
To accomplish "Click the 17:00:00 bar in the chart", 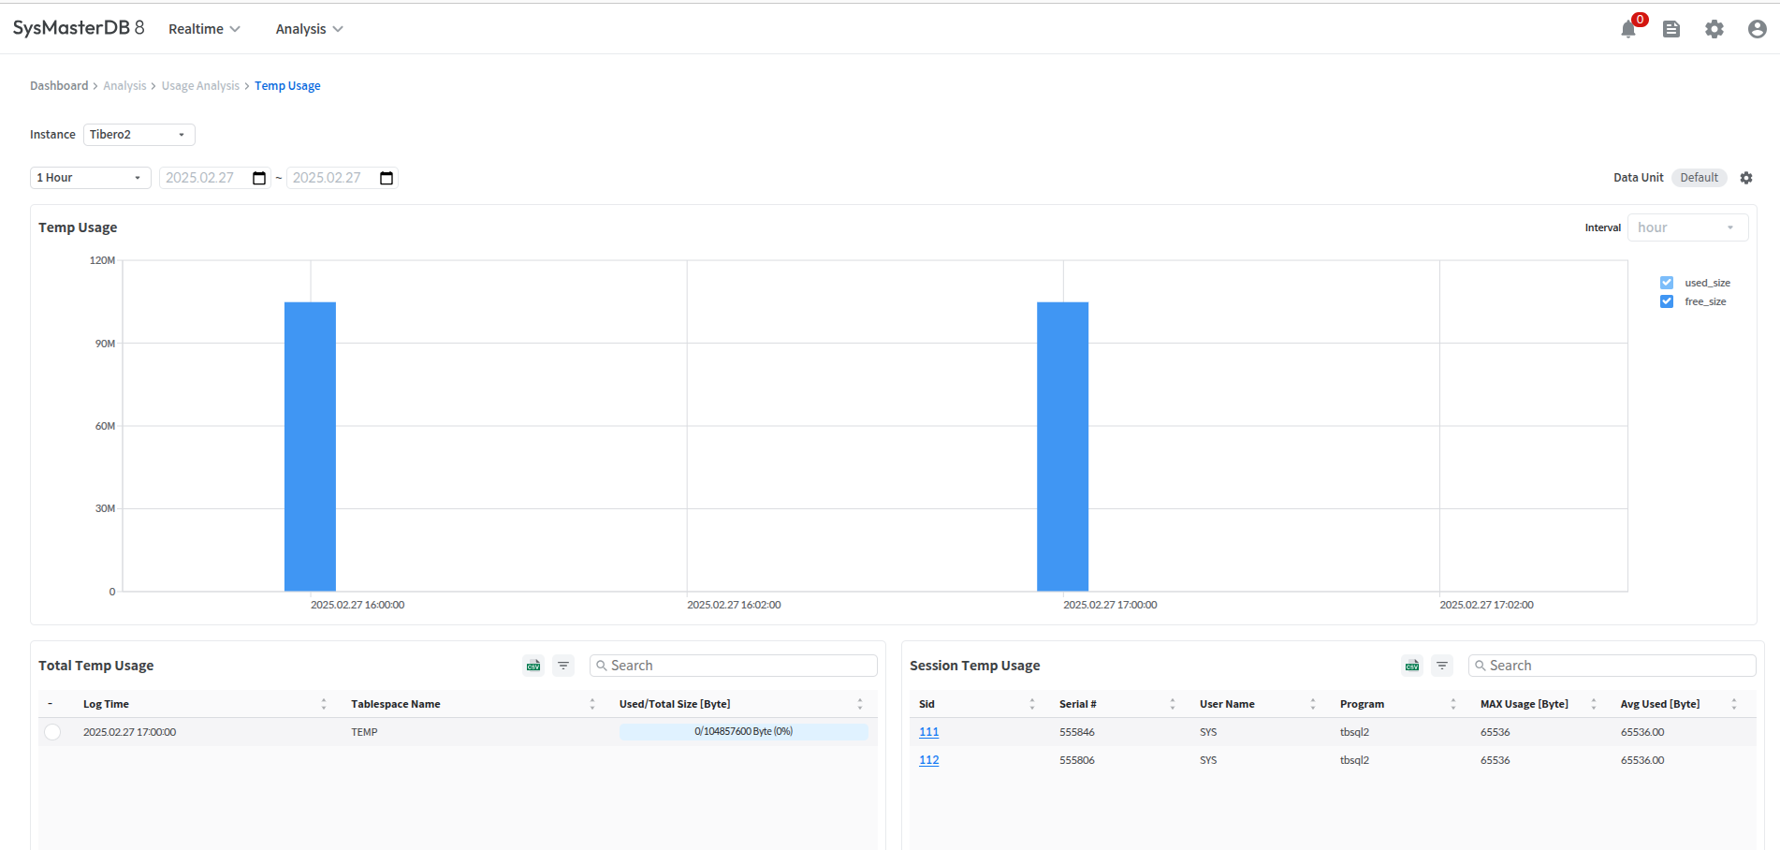I will coord(1063,447).
